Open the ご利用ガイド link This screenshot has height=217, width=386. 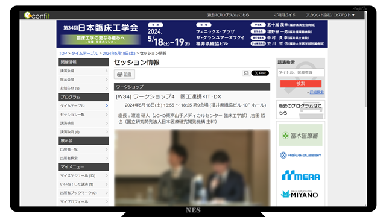coord(285,15)
